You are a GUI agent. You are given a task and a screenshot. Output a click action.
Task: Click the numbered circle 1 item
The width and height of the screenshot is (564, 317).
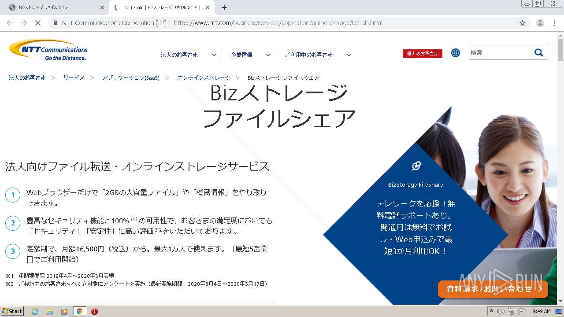(x=13, y=195)
